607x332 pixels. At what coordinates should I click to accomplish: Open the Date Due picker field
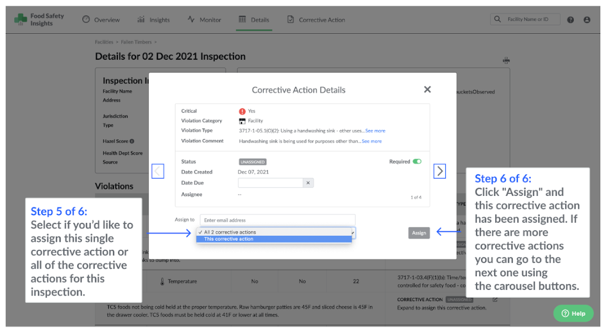point(270,183)
